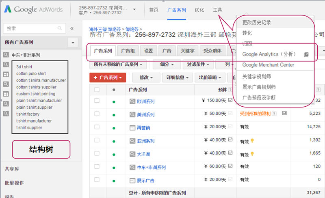Click search icon next to 大洋洲 row
Image resolution: width=325 pixels, height=198 pixels.
click(x=132, y=154)
